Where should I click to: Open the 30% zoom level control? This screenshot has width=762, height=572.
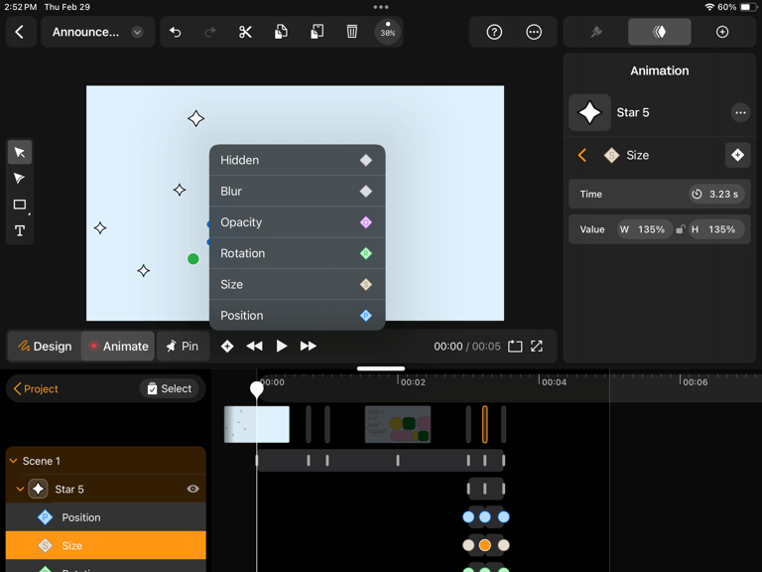(387, 32)
